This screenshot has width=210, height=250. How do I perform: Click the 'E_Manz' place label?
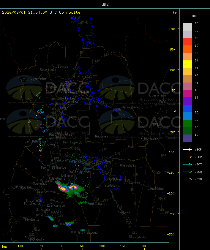coord(35,230)
